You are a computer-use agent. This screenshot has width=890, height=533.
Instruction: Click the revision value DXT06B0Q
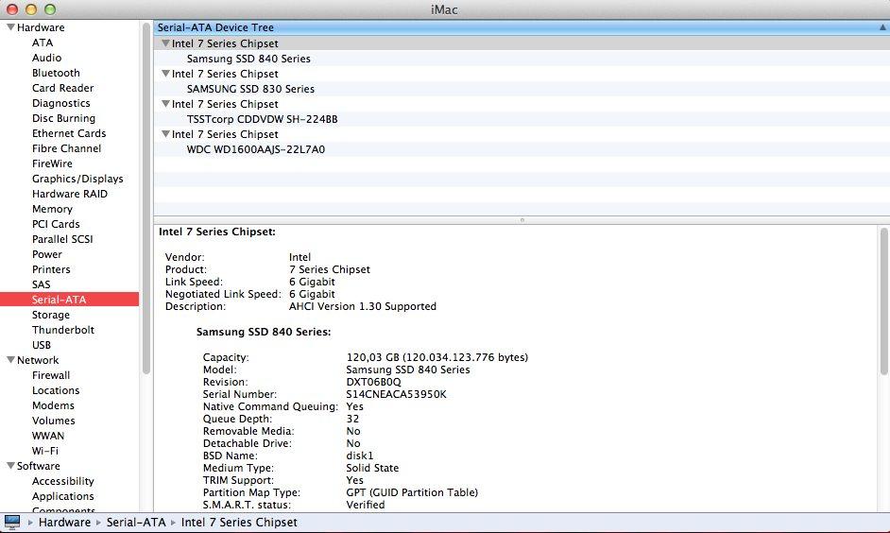click(x=373, y=382)
